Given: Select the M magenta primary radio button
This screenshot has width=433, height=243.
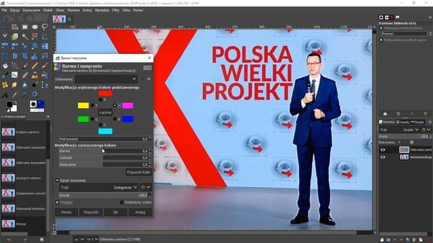Looking at the screenshot, I should pos(115,105).
